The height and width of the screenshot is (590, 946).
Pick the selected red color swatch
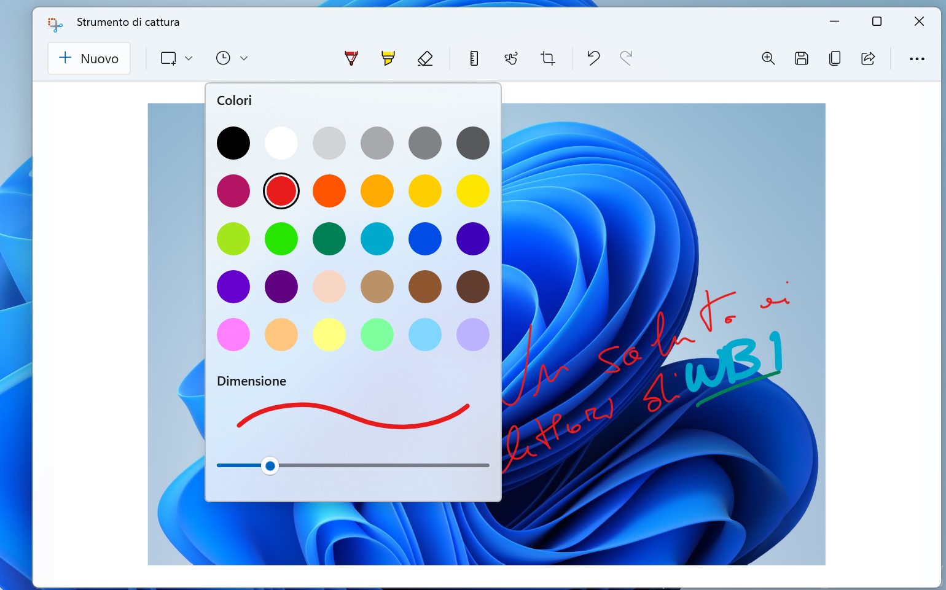click(x=281, y=191)
